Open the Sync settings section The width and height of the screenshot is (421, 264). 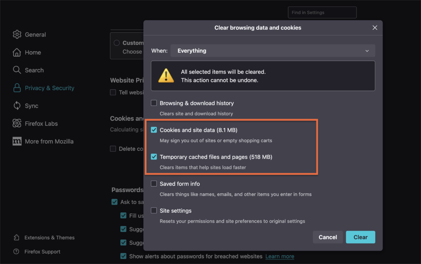pyautogui.click(x=31, y=106)
